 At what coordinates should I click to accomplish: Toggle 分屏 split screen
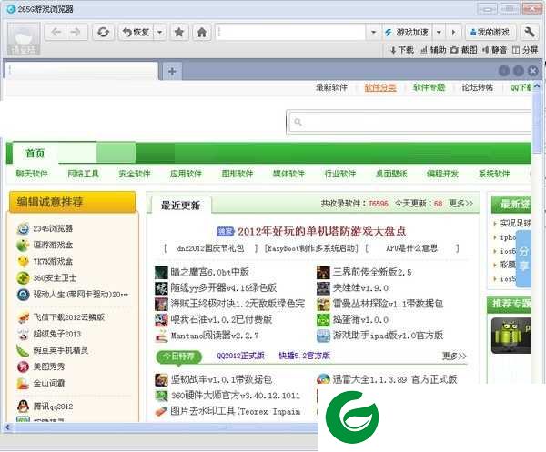[x=525, y=50]
